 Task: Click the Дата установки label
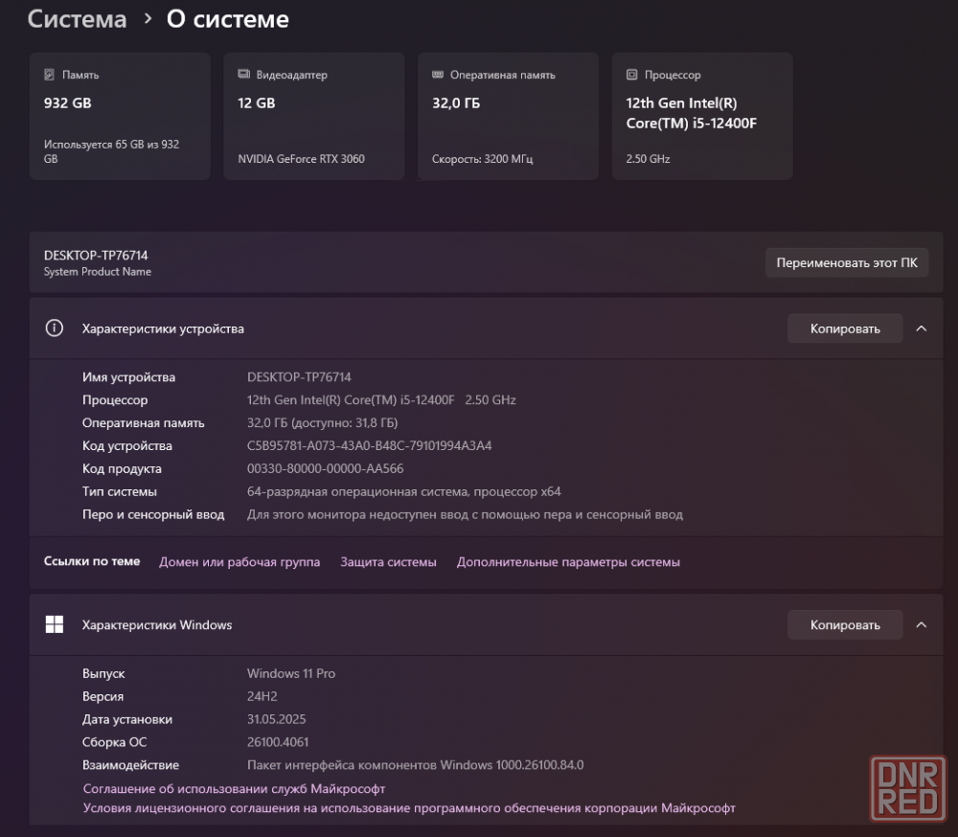pos(127,719)
